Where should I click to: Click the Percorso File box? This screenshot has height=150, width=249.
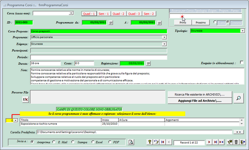[x=98, y=97]
